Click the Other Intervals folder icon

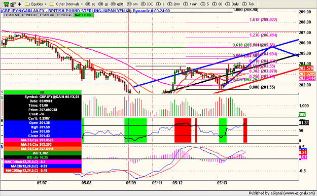[52, 4]
